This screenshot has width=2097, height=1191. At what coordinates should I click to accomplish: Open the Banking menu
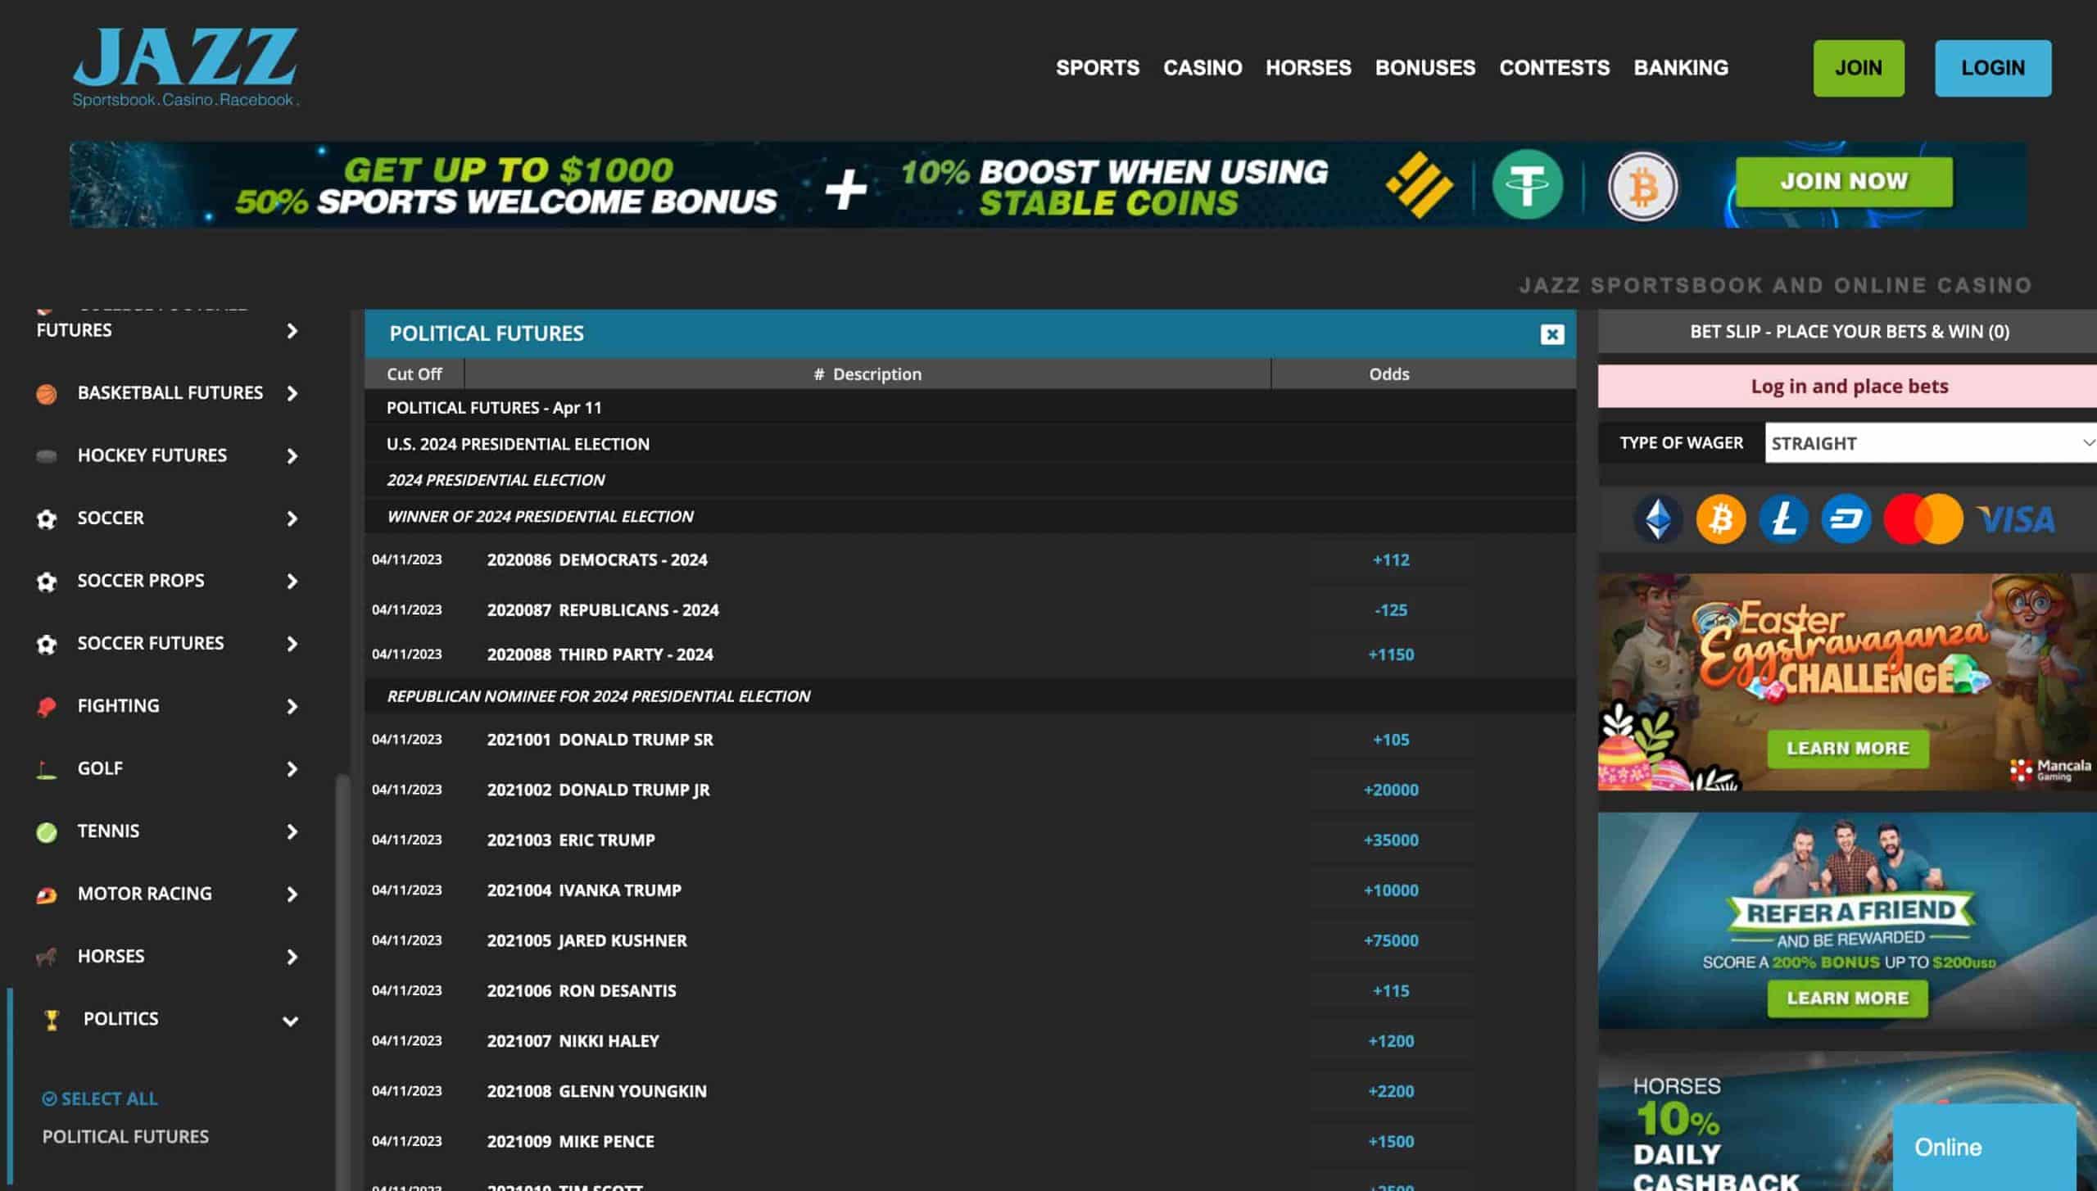1681,67
